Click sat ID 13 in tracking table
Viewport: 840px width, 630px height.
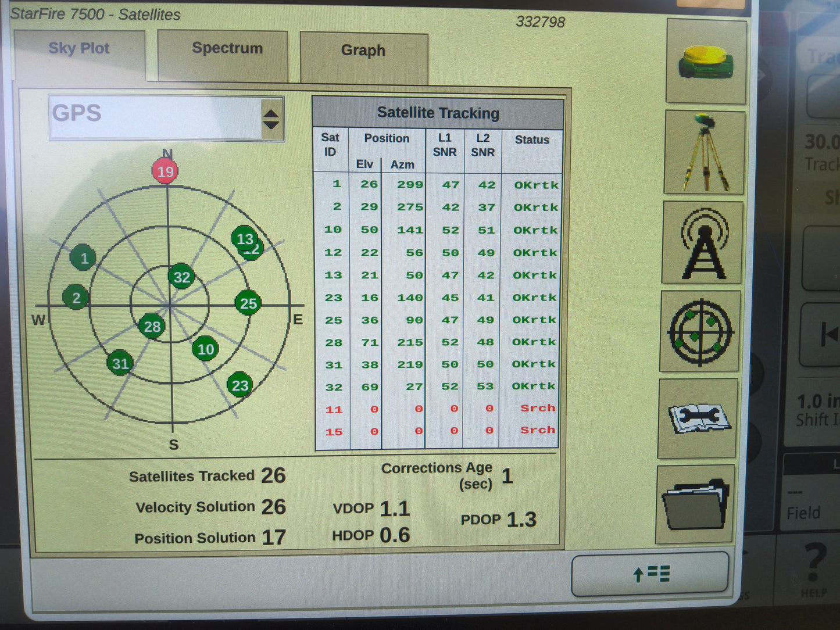333,275
